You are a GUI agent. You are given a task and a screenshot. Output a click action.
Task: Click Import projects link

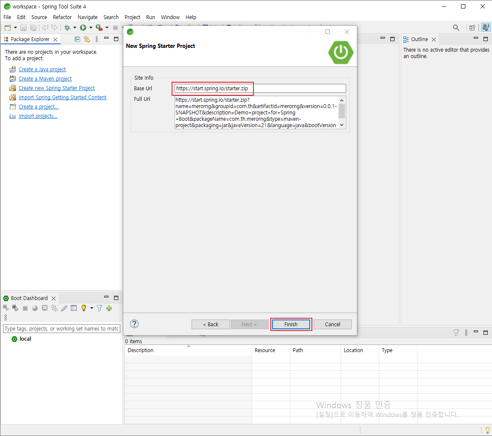click(x=38, y=116)
